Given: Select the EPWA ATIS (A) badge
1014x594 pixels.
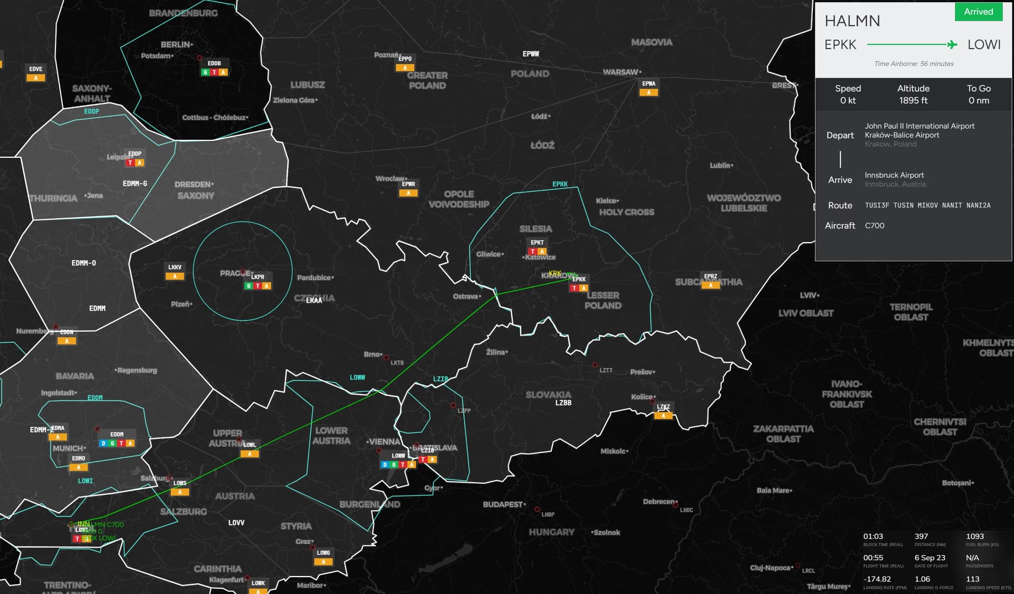Looking at the screenshot, I should tap(649, 92).
